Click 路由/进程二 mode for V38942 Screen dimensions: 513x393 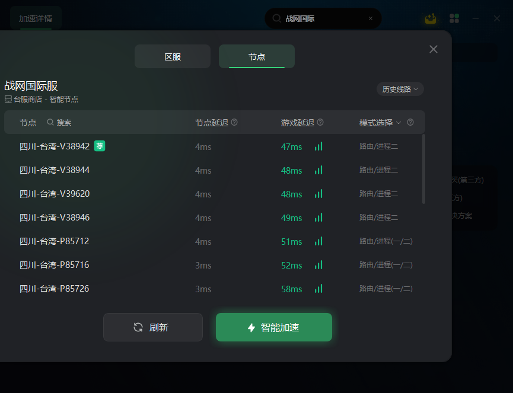pyautogui.click(x=378, y=146)
